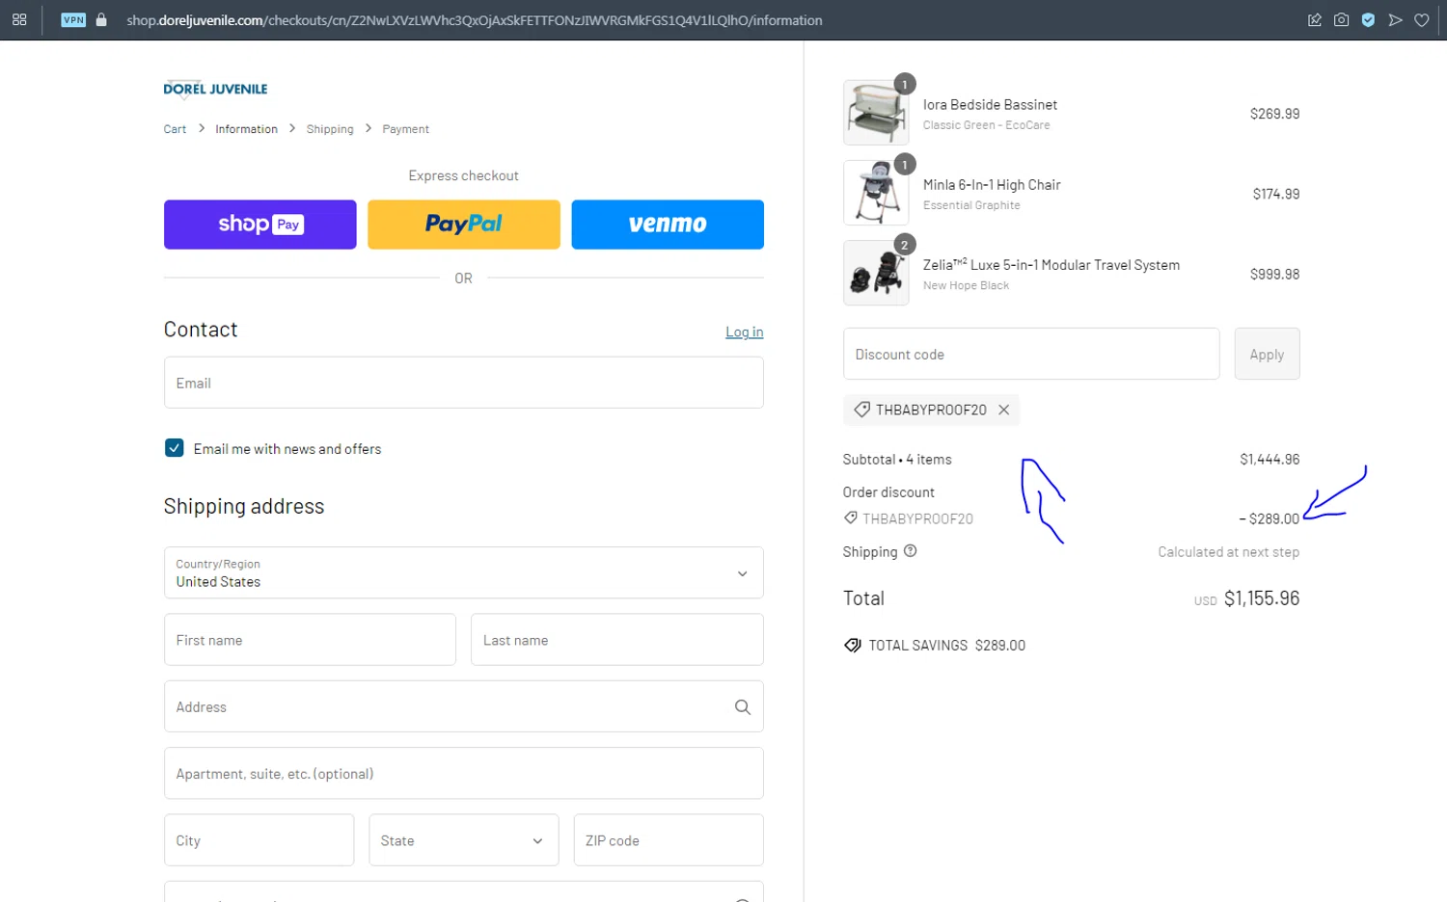Click the Iora Bedside Bassinet thumbnail
1447x902 pixels.
click(876, 113)
